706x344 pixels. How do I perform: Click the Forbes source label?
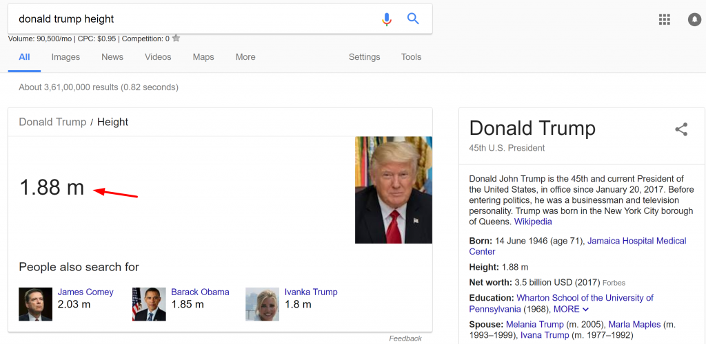point(614,283)
